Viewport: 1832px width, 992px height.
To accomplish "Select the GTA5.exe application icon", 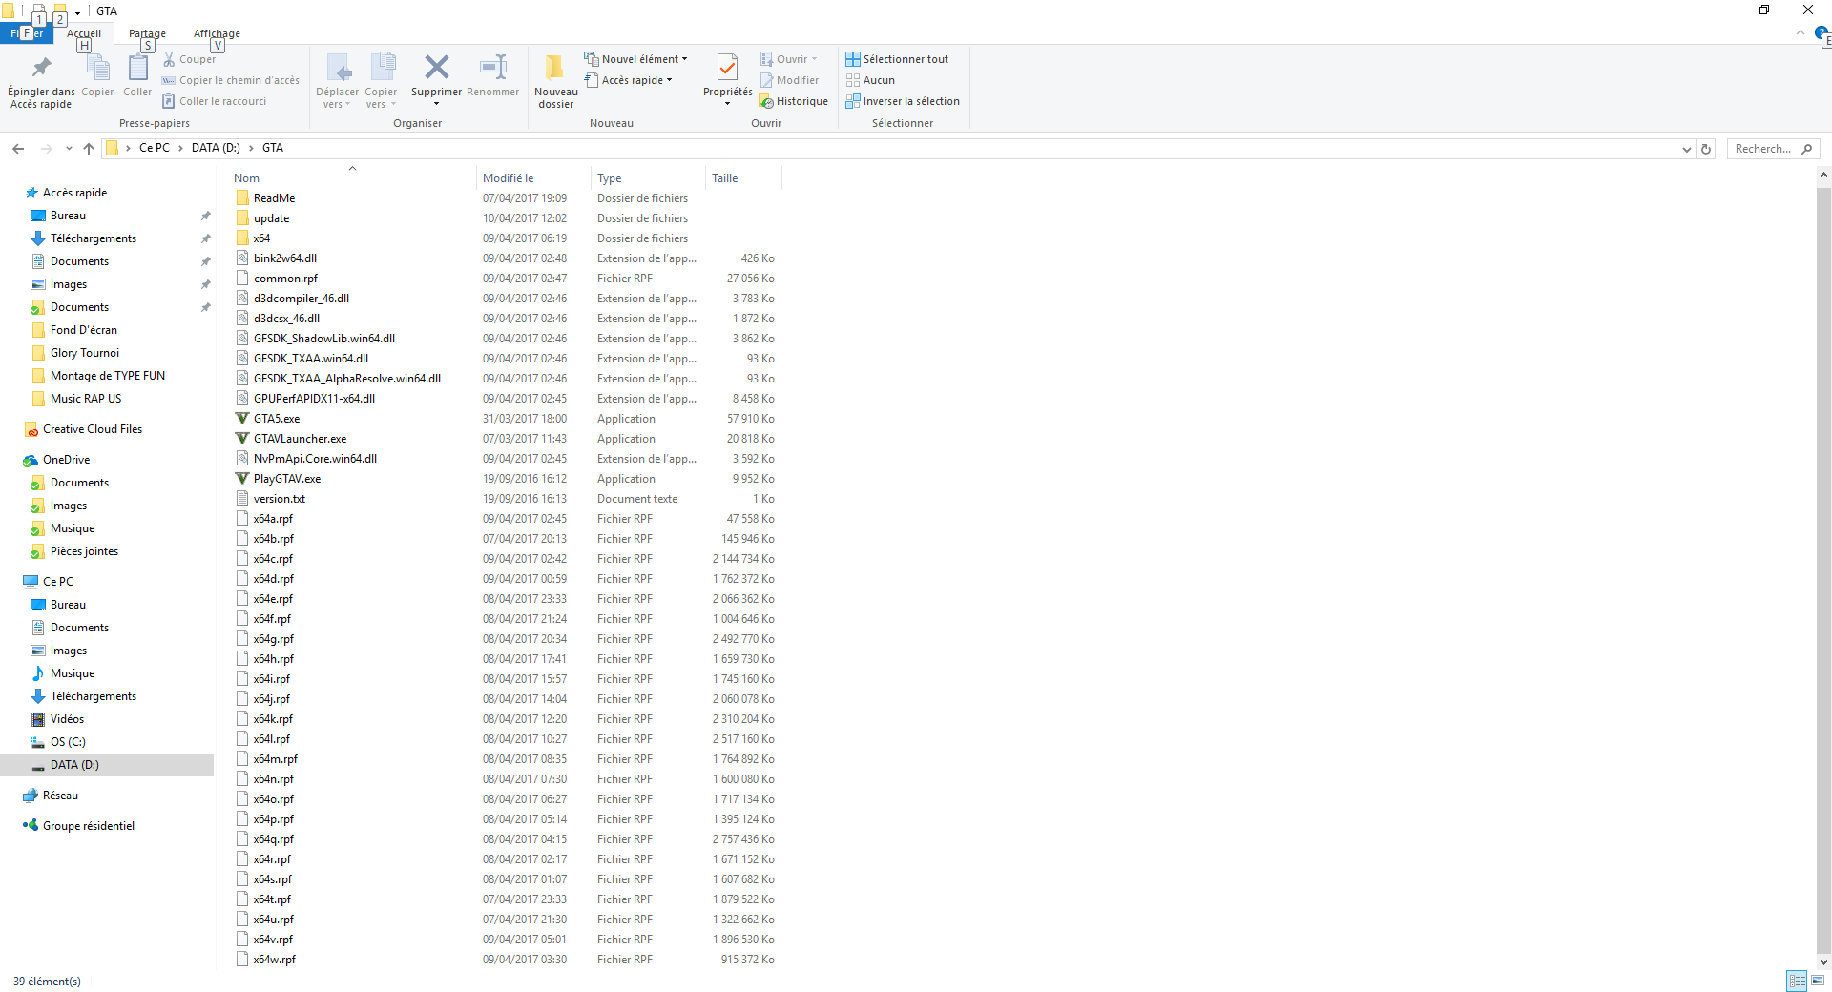I will 242,419.
